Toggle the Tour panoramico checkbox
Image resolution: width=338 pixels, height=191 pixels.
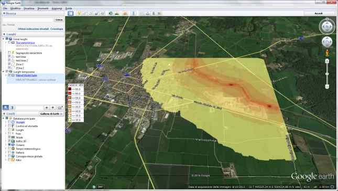point(9,43)
